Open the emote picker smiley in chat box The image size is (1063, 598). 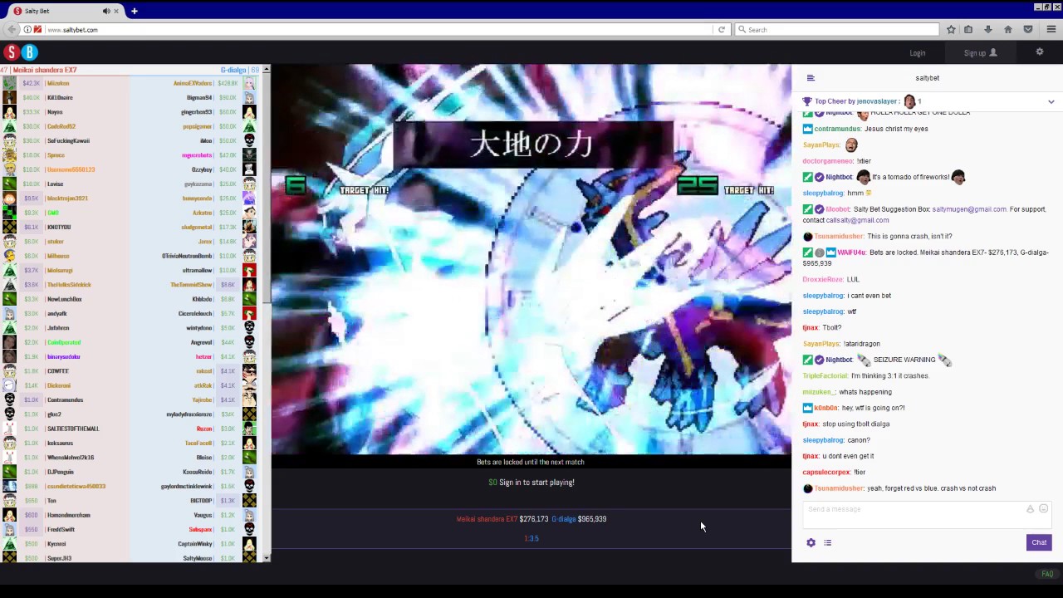tap(1044, 509)
